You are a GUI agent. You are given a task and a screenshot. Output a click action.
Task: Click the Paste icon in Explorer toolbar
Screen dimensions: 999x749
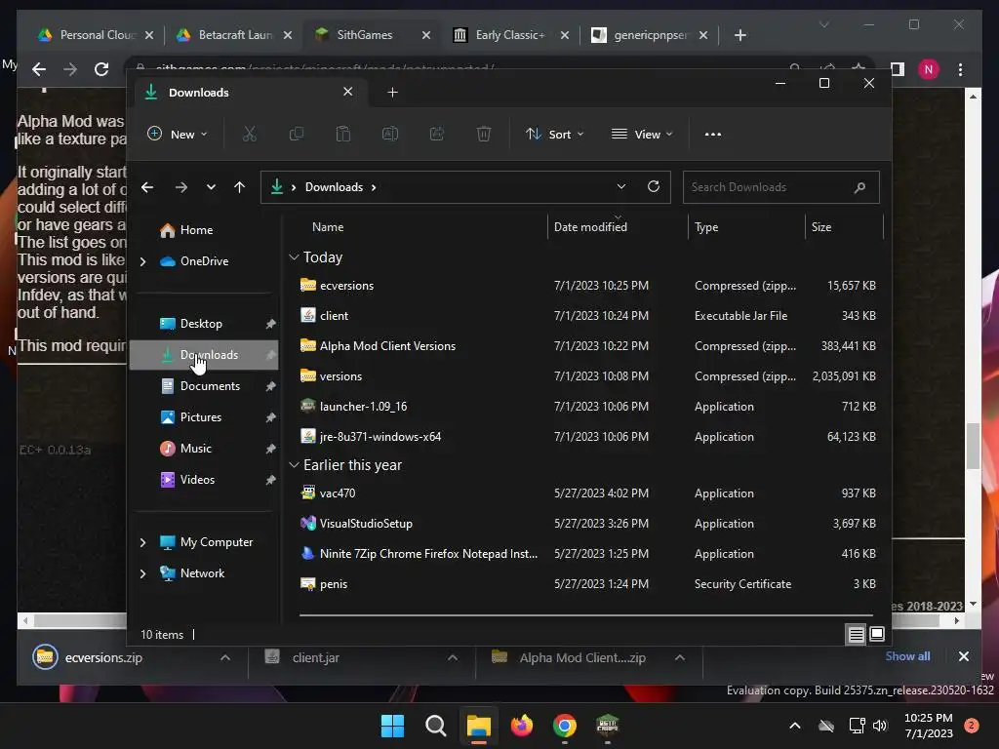tap(342, 134)
